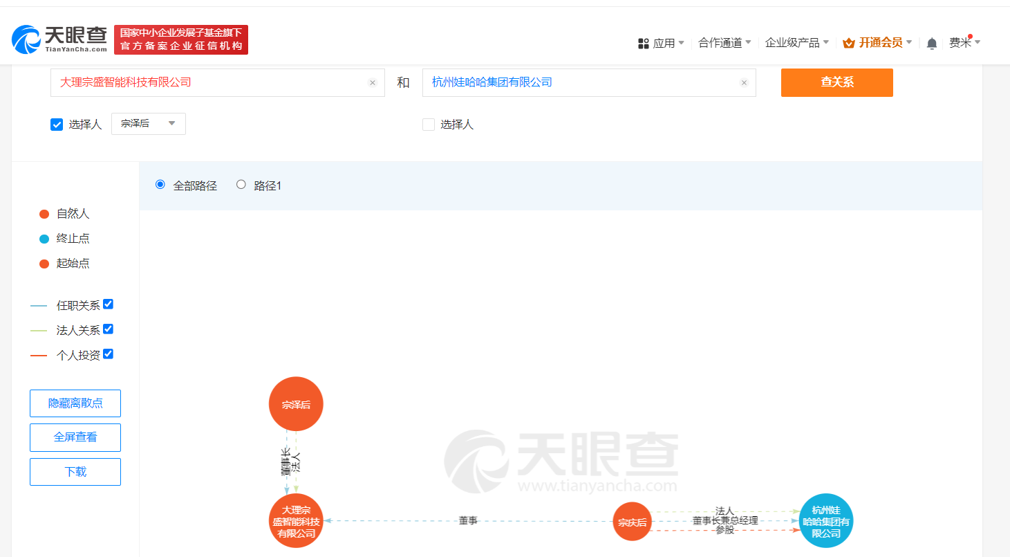Viewport: 1010px width, 557px height.
Task: Click the 大理宗盛智能科技有限公司 start node
Action: point(296,521)
